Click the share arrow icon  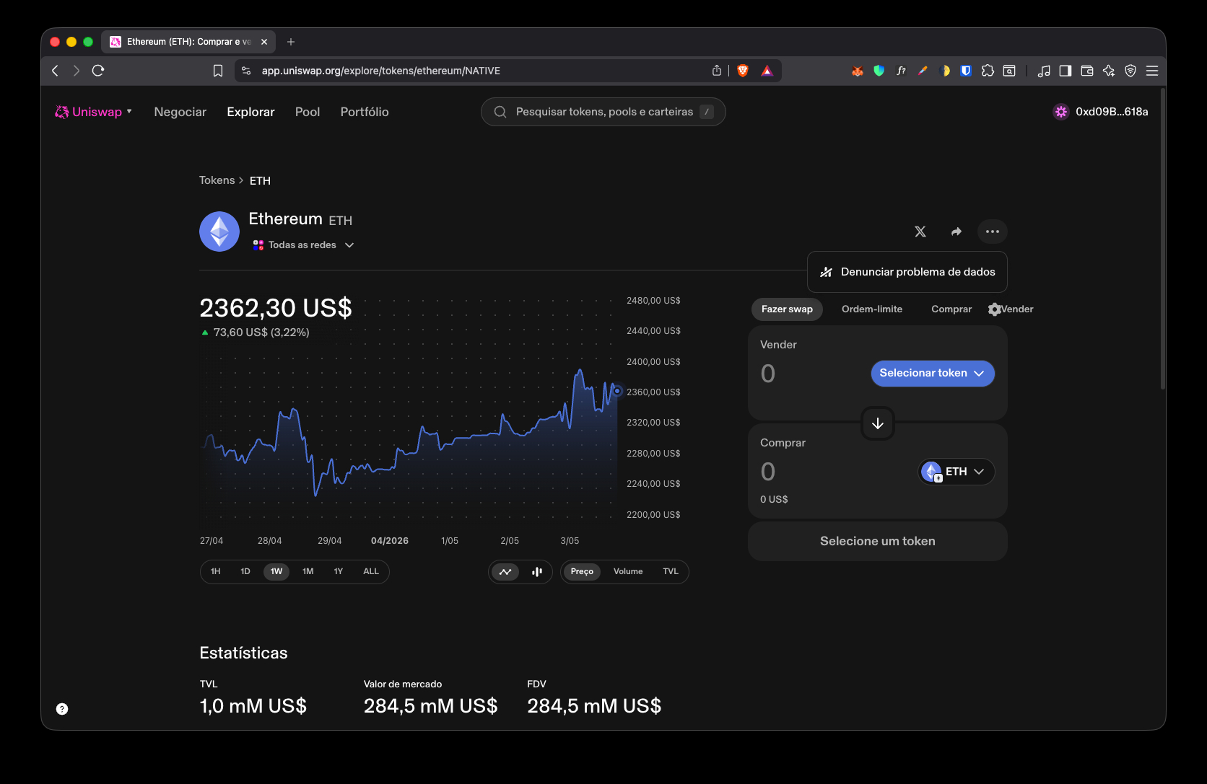point(957,232)
